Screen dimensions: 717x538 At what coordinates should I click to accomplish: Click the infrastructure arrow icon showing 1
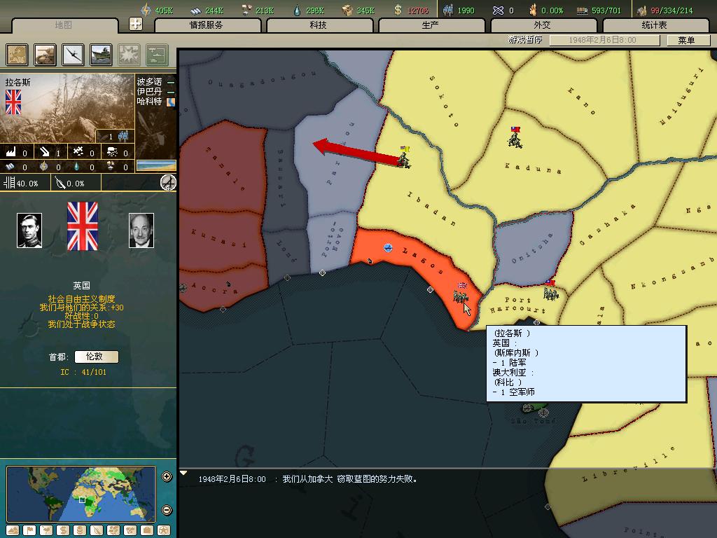[44, 152]
